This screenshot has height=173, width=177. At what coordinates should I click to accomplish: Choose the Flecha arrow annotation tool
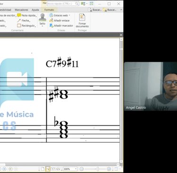pos(24,20)
